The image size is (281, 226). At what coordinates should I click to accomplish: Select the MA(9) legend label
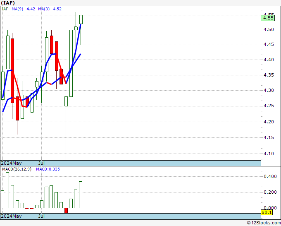point(17,9)
